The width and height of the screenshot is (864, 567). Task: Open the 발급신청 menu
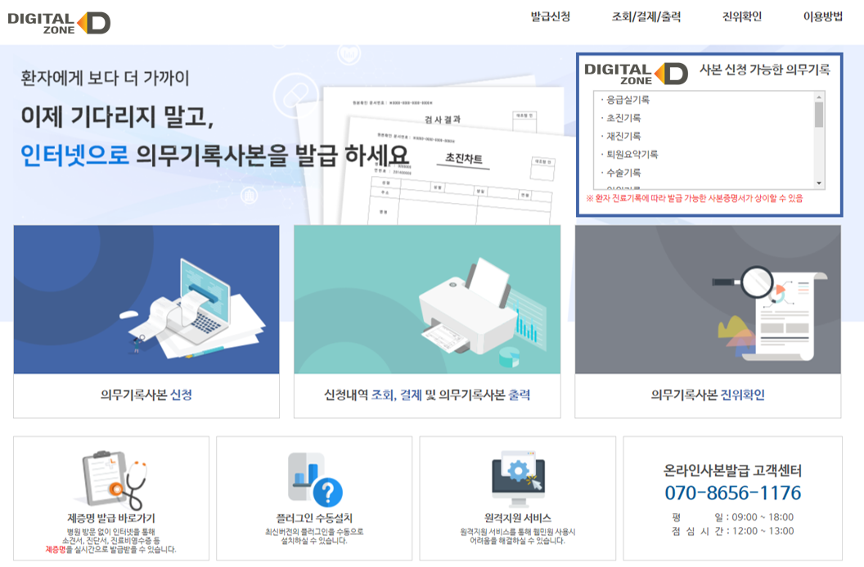[550, 16]
